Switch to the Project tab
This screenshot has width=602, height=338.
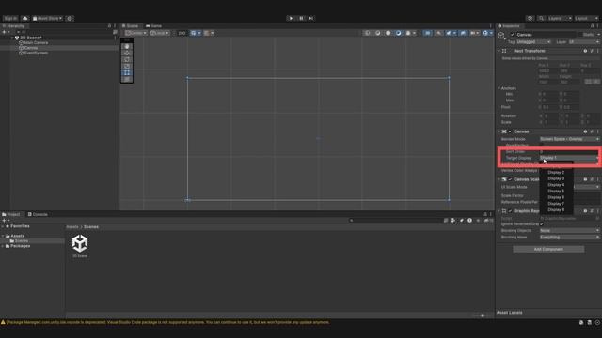(10, 214)
